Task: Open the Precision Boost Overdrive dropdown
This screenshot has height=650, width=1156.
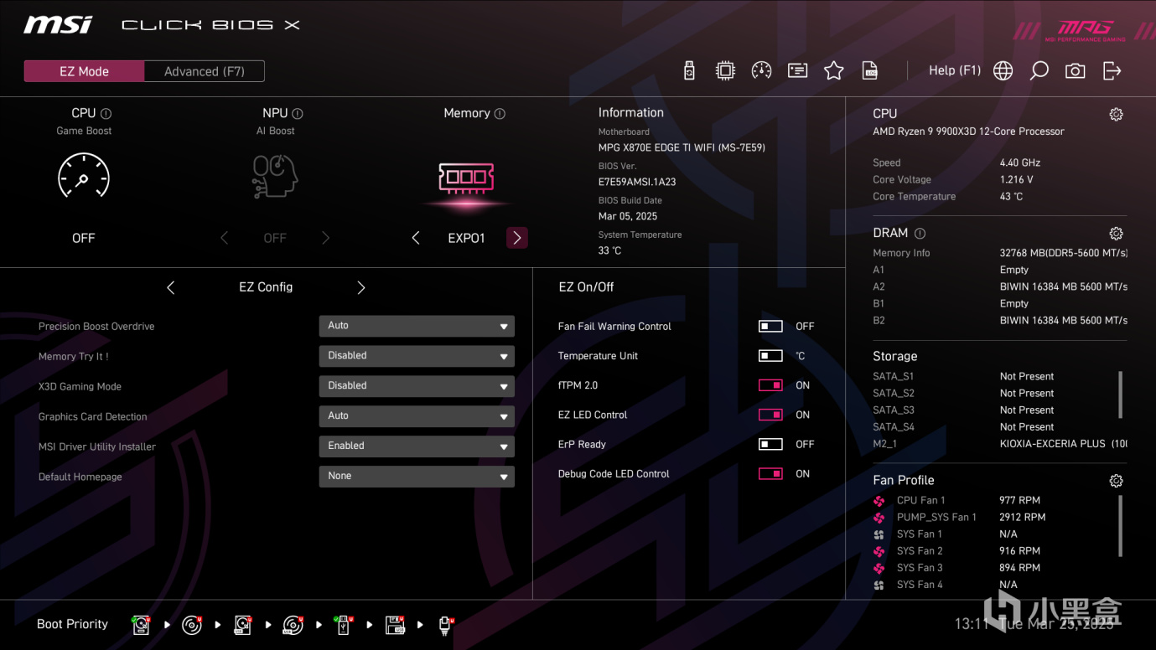Action: [417, 326]
